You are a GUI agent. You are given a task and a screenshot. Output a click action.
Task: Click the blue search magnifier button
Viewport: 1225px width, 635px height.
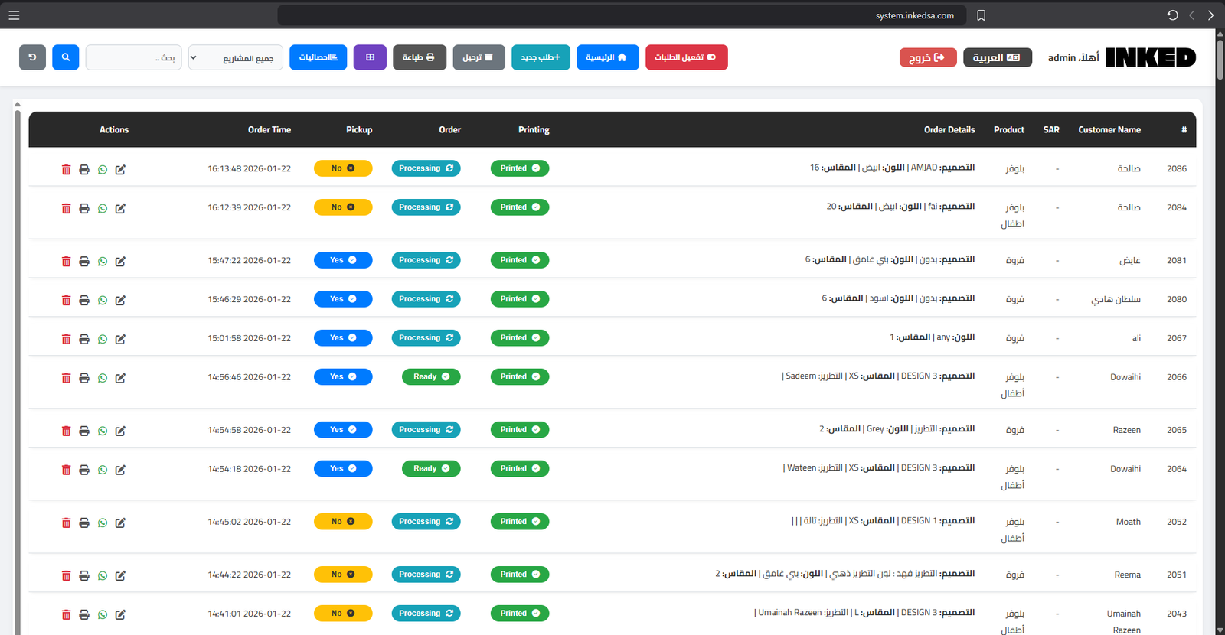tap(65, 57)
